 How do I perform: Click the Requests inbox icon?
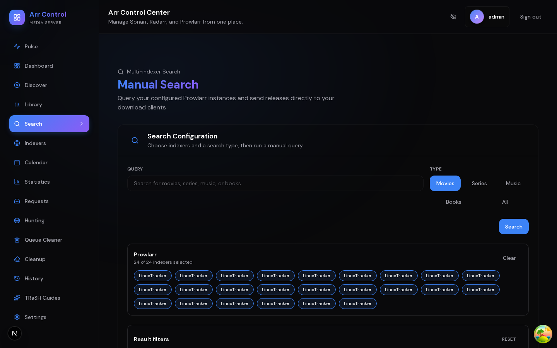[x=17, y=201]
